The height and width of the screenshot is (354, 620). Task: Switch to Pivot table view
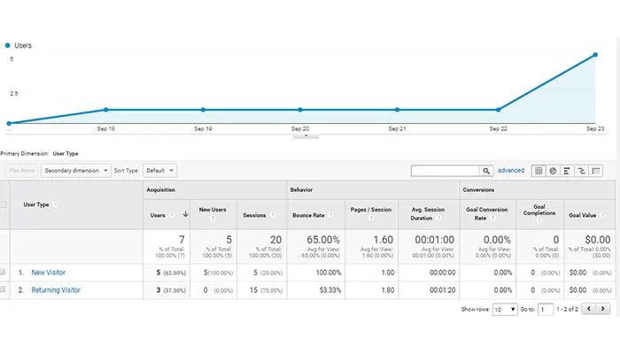pos(596,171)
